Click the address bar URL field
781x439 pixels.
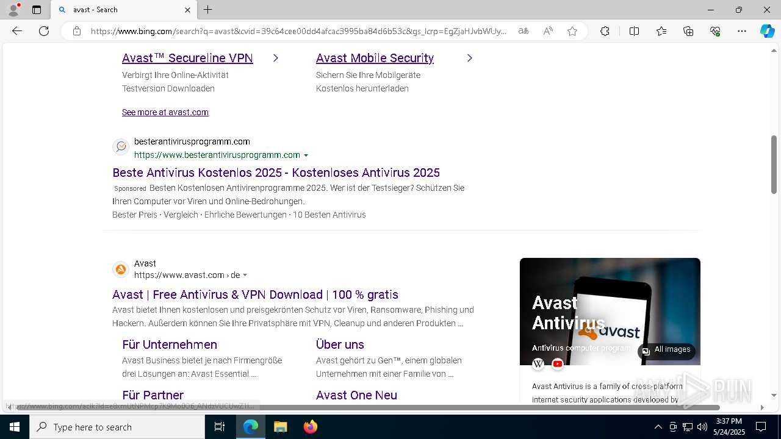[x=299, y=31]
